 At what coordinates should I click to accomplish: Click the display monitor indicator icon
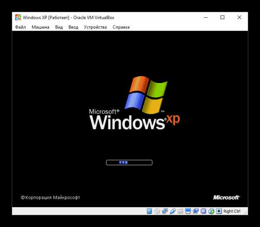[x=188, y=211]
